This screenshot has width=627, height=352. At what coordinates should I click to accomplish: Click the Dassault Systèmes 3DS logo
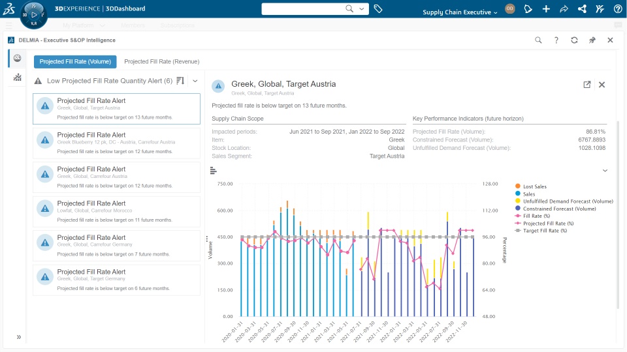pyautogui.click(x=8, y=8)
